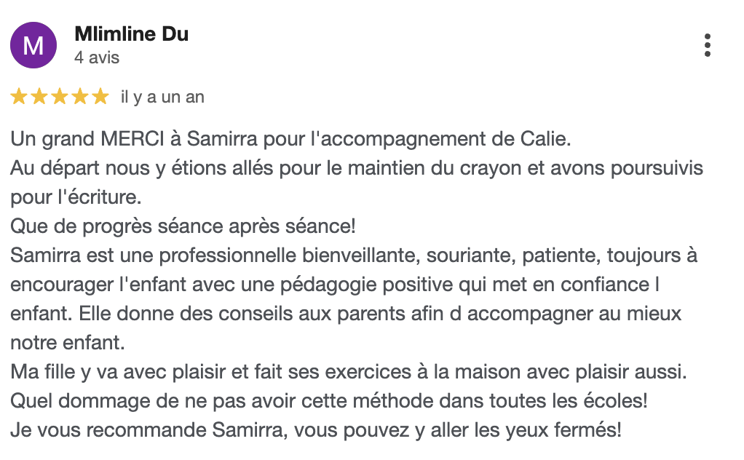Click the line starting "encourager l'enfant avec"

335,285
